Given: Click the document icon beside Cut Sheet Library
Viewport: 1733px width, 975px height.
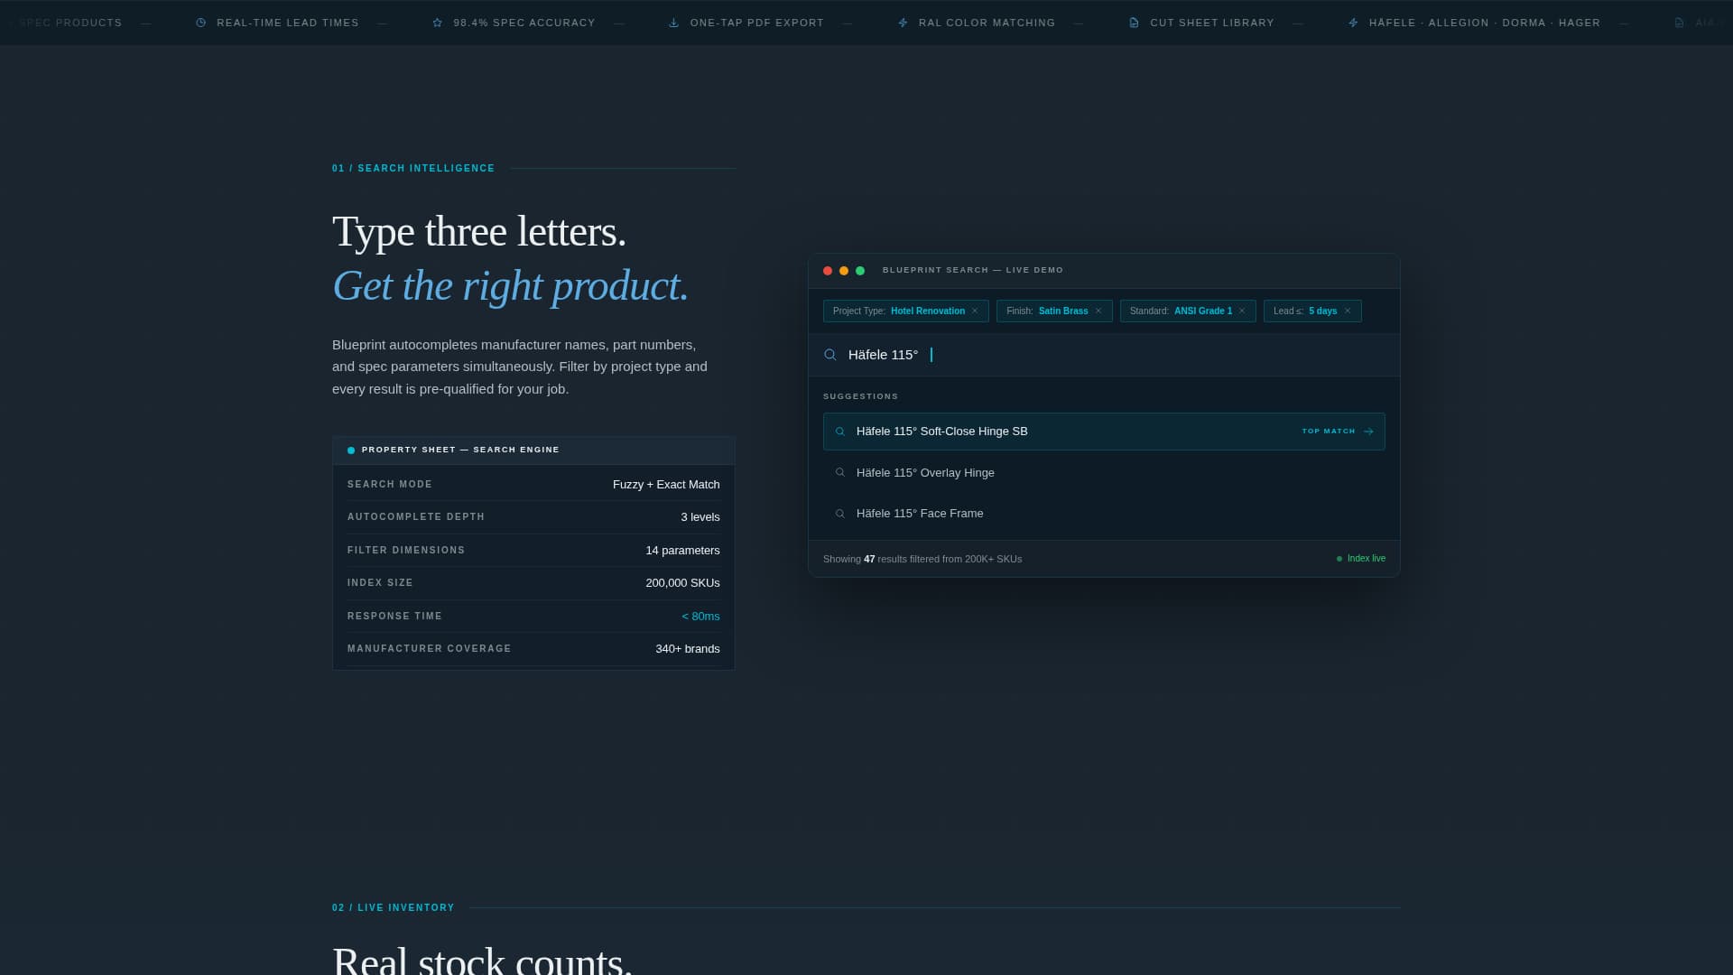Looking at the screenshot, I should tap(1134, 23).
